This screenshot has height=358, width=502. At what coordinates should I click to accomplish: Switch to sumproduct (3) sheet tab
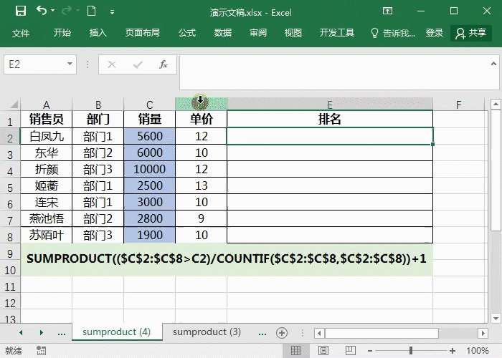(x=207, y=332)
